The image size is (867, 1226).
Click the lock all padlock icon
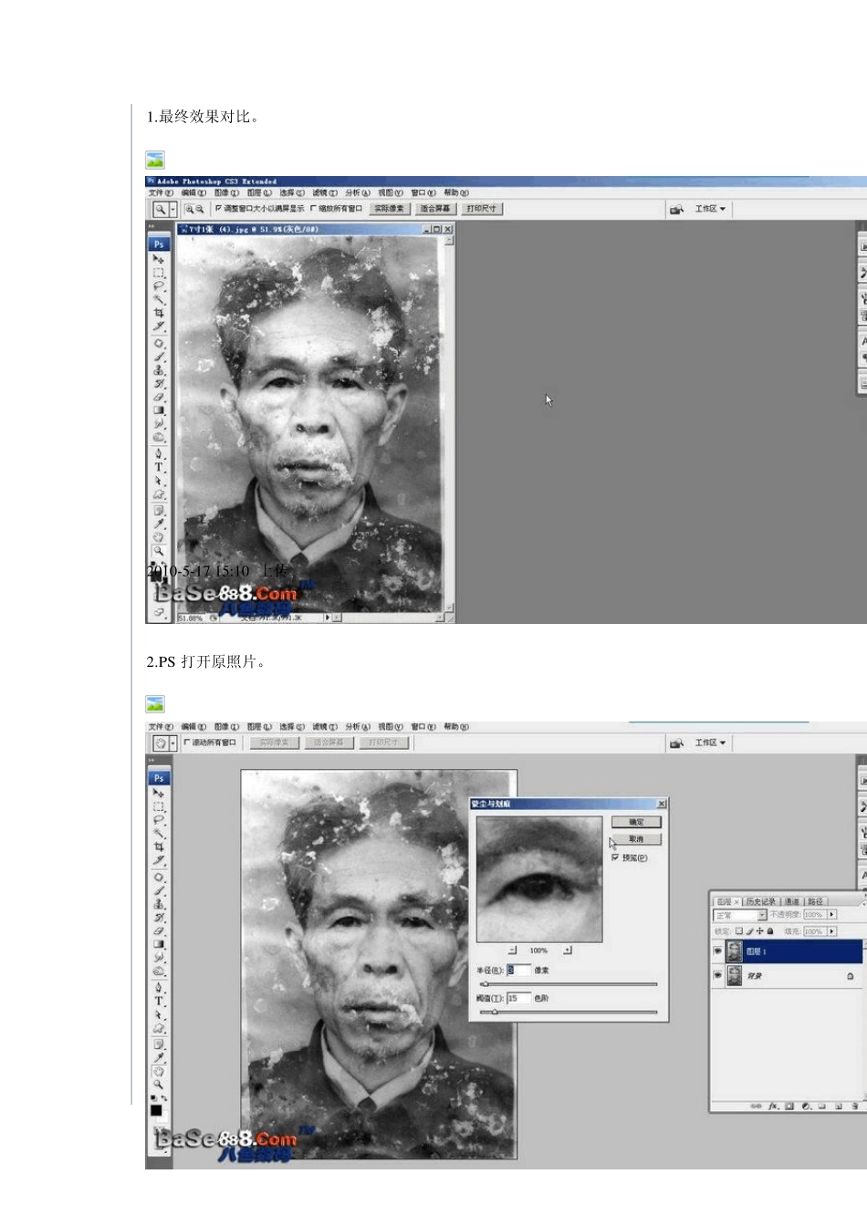click(x=770, y=931)
